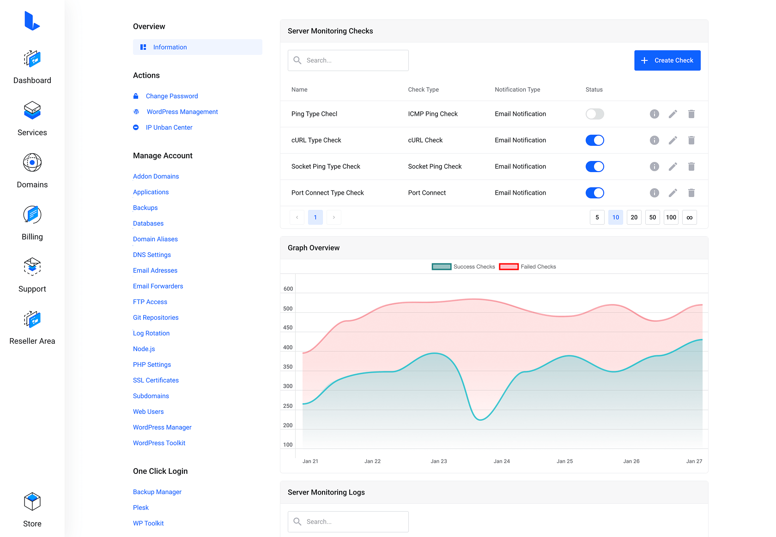Viewport: 776px width, 537px height.
Task: Click the WordPress logo icon
Action: (x=136, y=112)
